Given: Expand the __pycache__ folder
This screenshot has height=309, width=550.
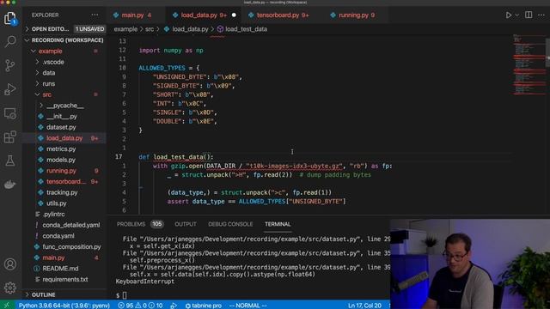Looking at the screenshot, I should [64, 106].
